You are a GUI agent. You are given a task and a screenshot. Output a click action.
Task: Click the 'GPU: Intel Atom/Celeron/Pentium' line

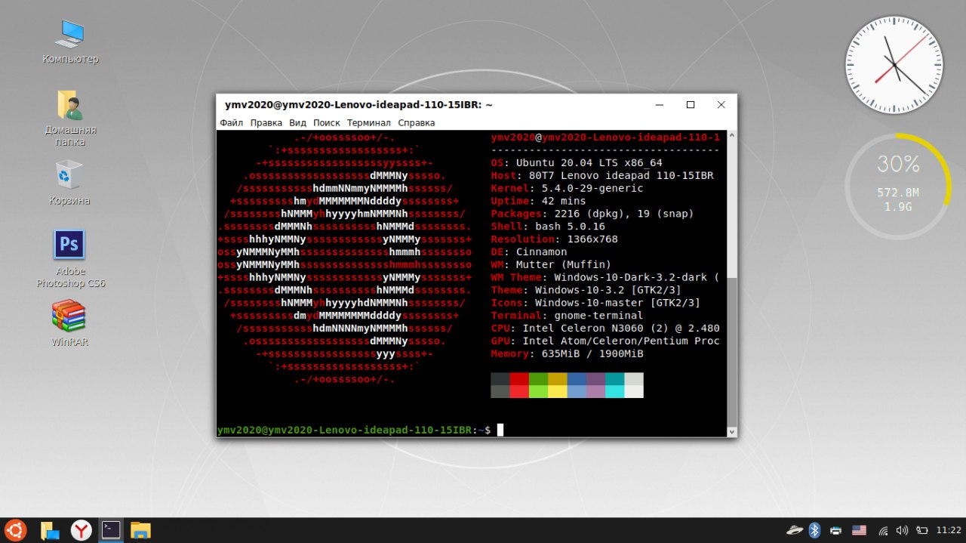click(x=605, y=341)
